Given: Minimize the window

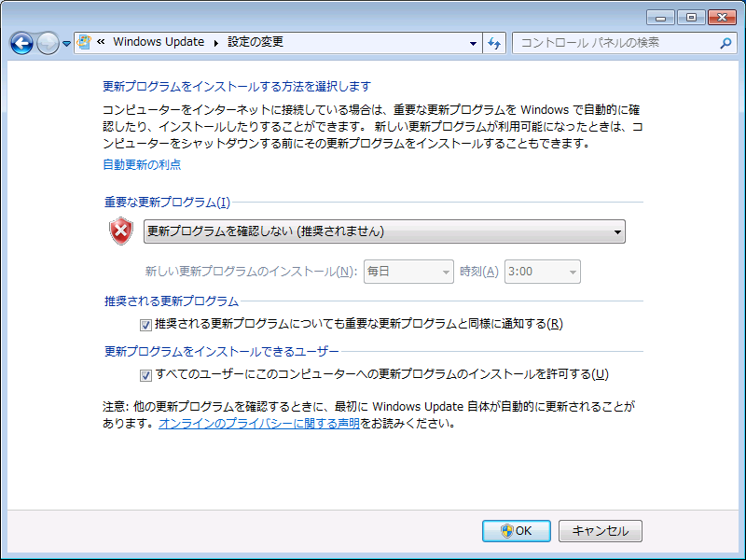Looking at the screenshot, I should [x=660, y=18].
